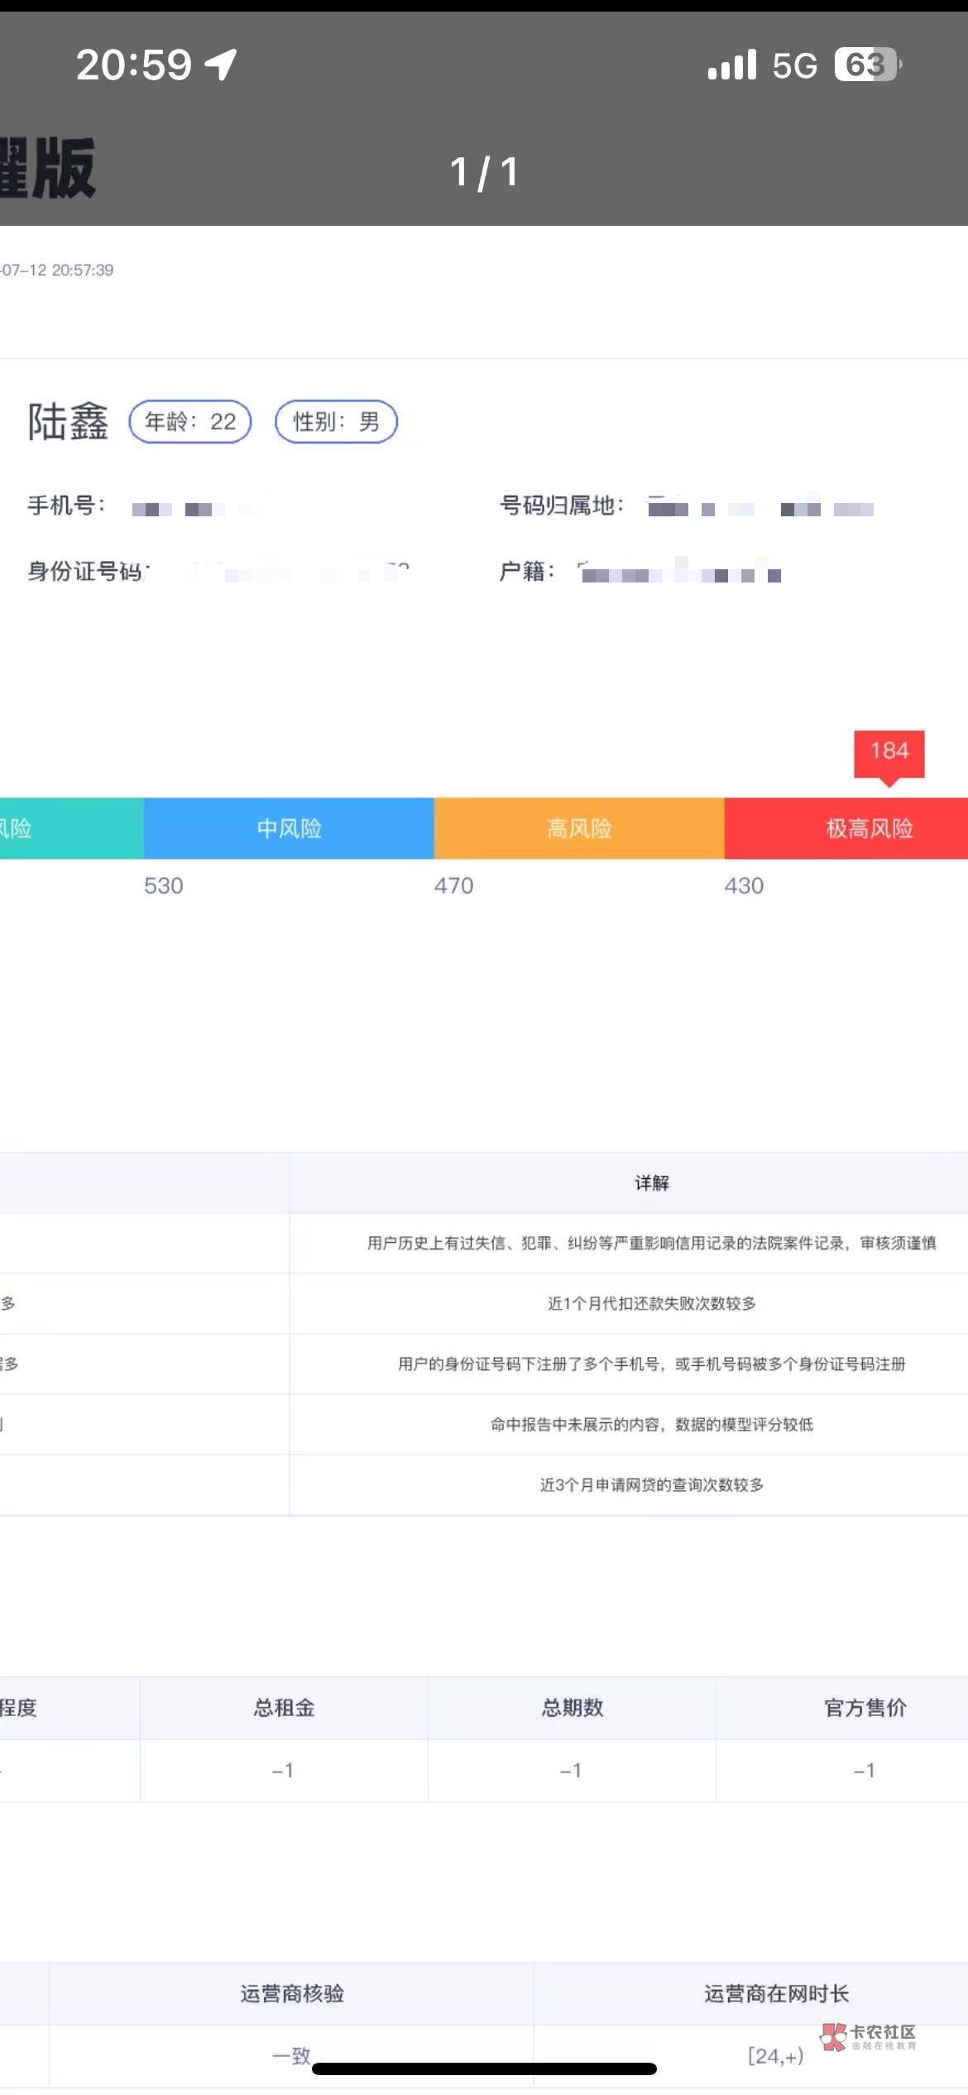Tap the red 184 score marker
Viewport: 968px width, 2095px height.
889,752
